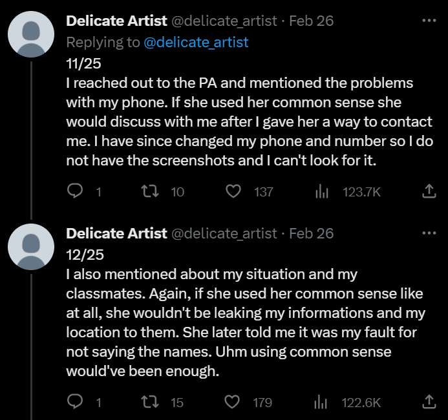Open the @delicate_artist reply mention link
Viewport: 448px width, 420px height.
tap(196, 42)
